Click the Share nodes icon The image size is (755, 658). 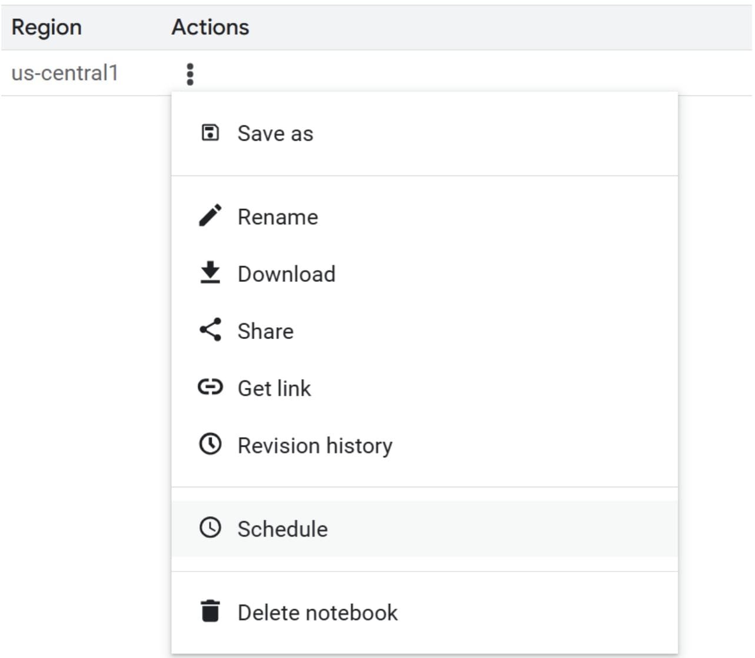coord(210,330)
